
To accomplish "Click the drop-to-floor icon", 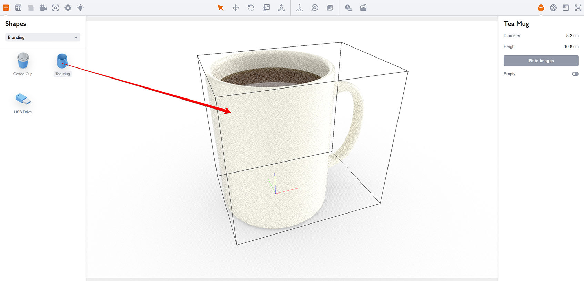I will (300, 8).
